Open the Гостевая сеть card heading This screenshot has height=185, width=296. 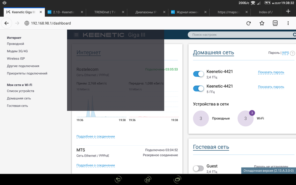coord(211,147)
